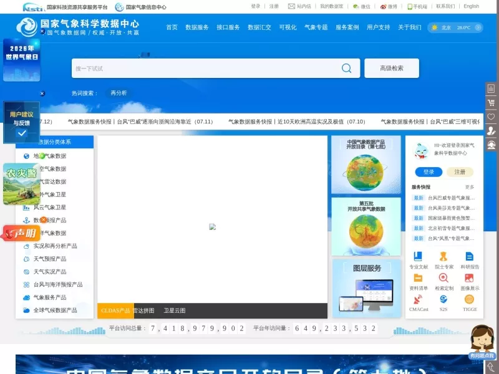Open the 数据汇交 menu
Viewport: 499px width, 374px height.
point(259,27)
